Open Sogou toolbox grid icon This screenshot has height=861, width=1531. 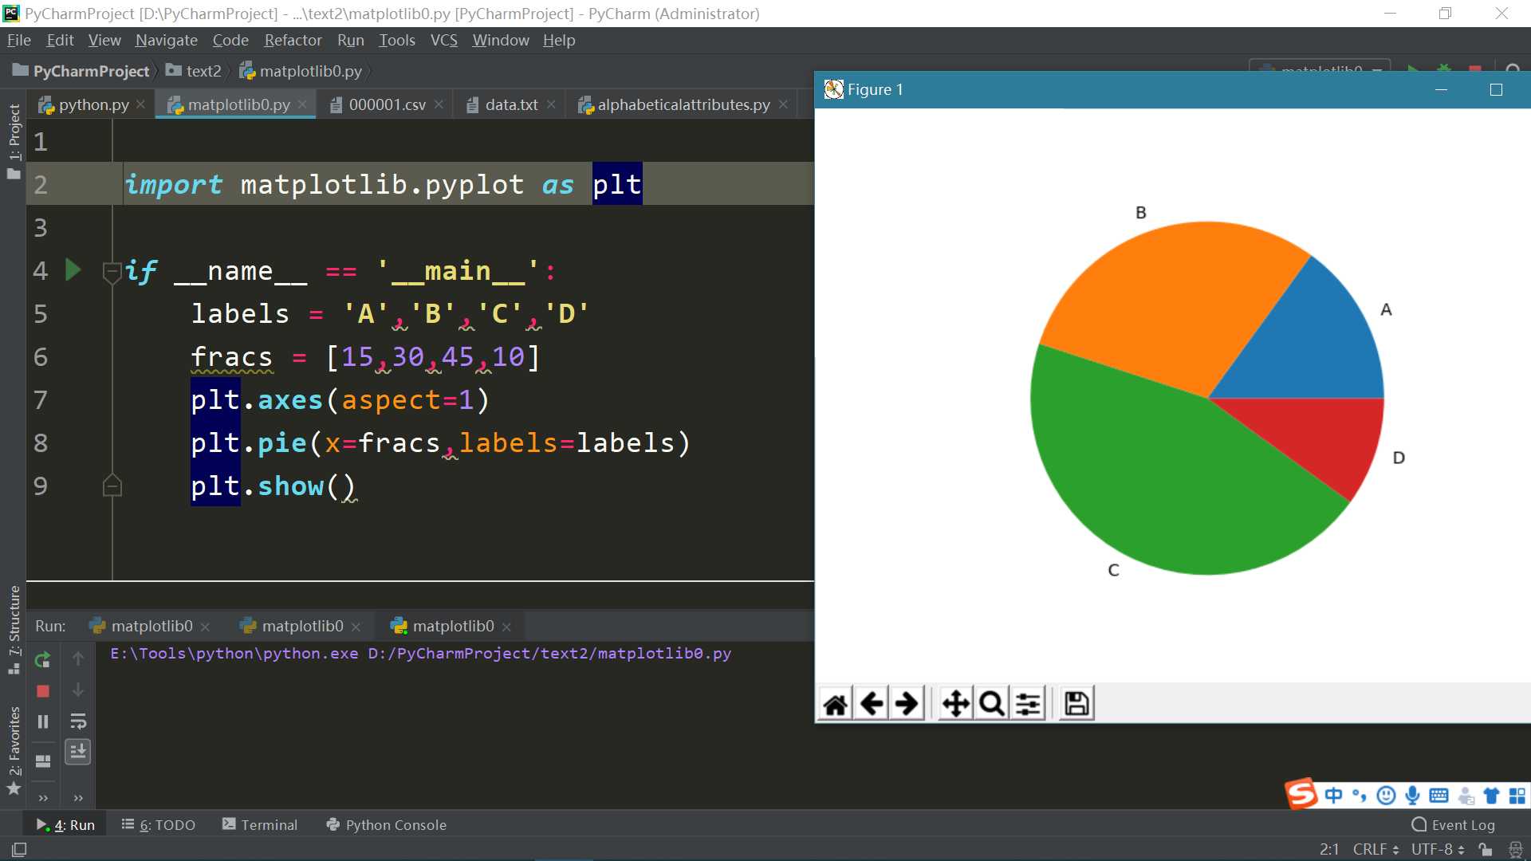pyautogui.click(x=1517, y=795)
